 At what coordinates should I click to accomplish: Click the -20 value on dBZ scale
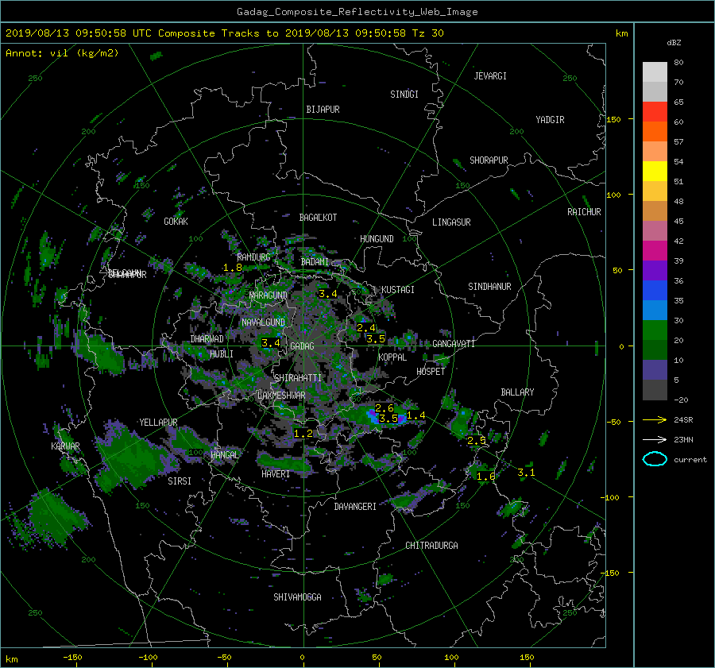[x=681, y=400]
